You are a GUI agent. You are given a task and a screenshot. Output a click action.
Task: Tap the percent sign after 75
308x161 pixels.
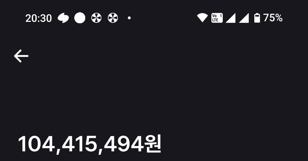278,18
